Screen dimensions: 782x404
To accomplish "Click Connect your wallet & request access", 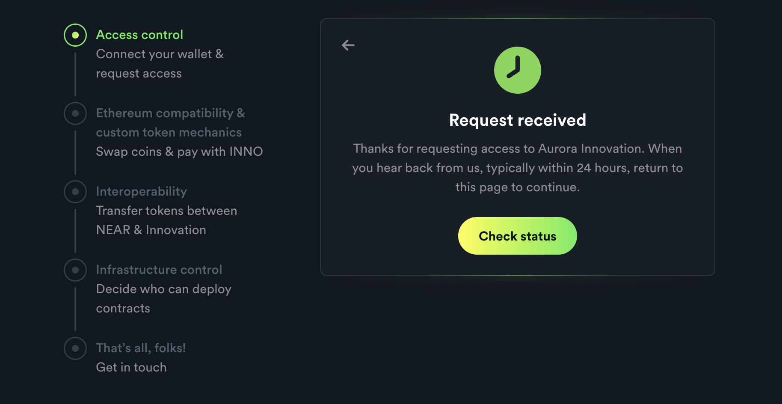I will (160, 64).
